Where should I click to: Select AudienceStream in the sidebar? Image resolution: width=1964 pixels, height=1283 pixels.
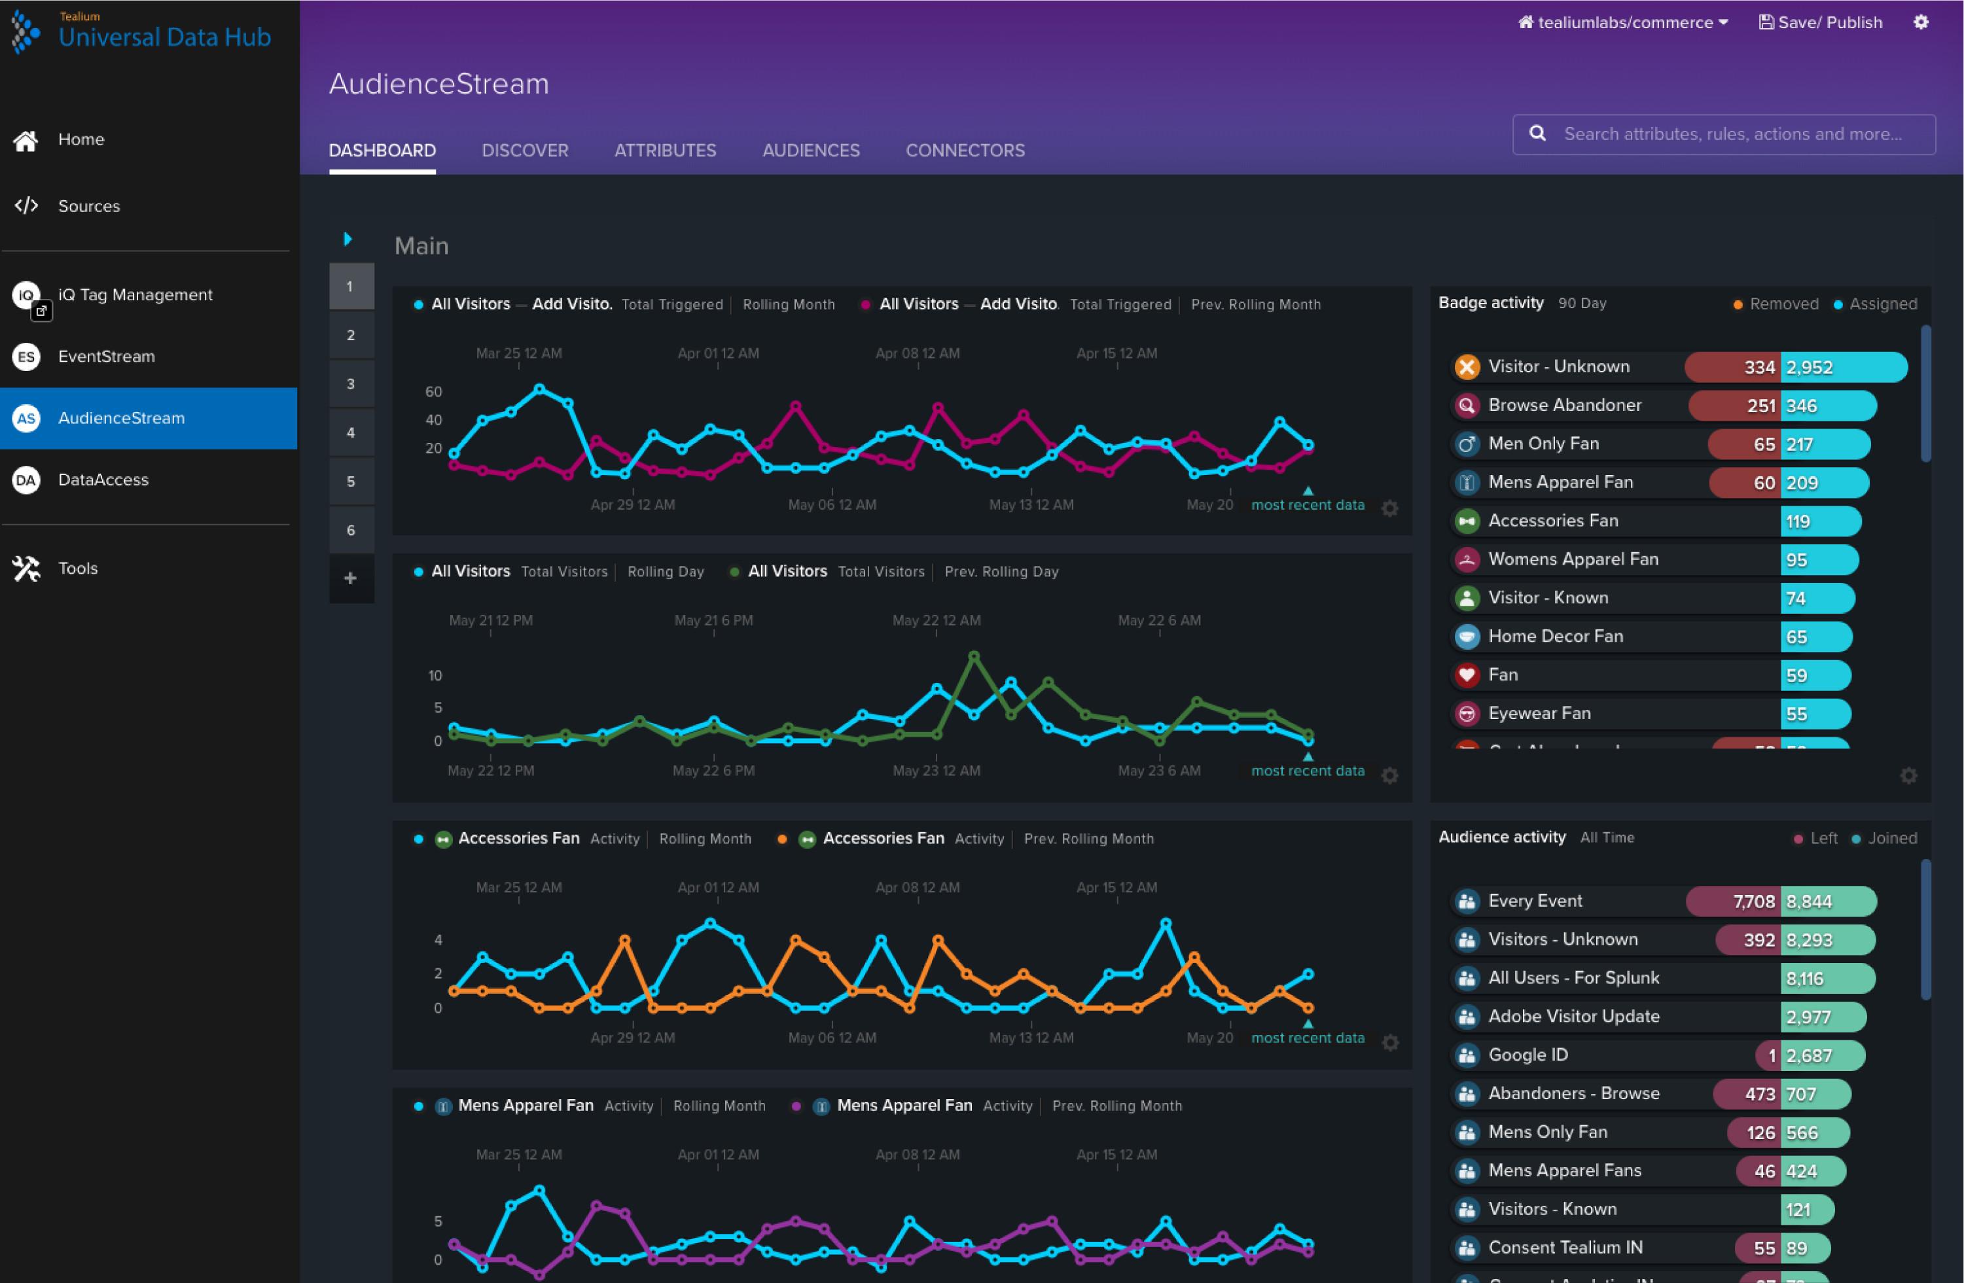tap(149, 418)
